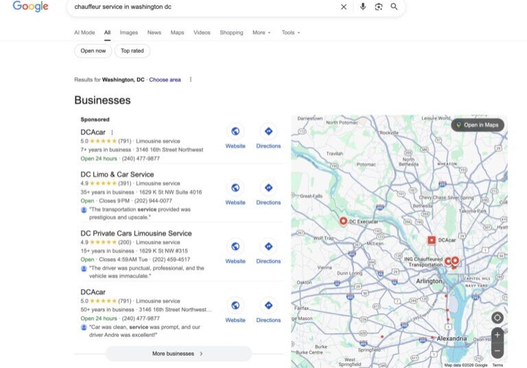Open three-dot menu next to sponsored DCAcar

tap(113, 132)
